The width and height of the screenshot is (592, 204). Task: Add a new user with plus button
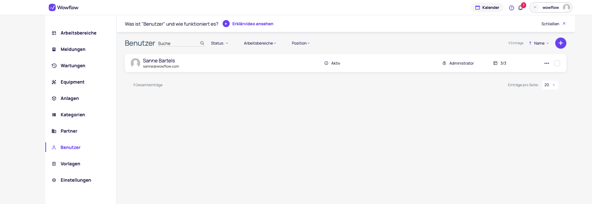click(x=561, y=43)
